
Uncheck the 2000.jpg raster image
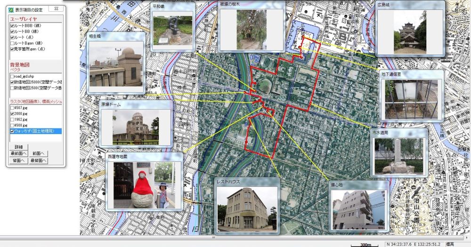[13, 114]
